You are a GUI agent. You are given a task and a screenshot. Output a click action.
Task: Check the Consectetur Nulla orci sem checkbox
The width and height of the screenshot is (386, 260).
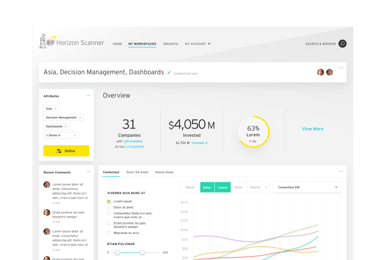(109, 214)
